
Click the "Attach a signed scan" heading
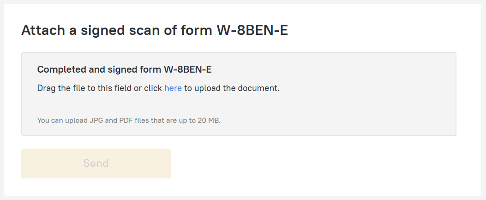155,31
